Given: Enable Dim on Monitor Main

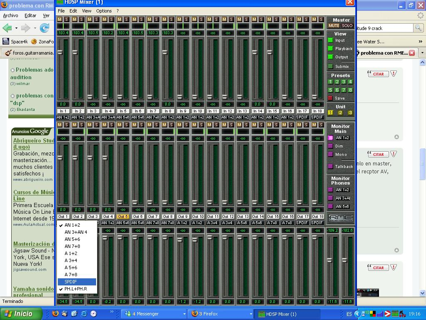Looking at the screenshot, I should pos(330,146).
